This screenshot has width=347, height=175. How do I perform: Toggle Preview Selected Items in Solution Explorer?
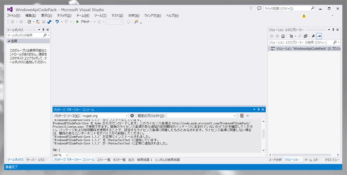(319, 36)
